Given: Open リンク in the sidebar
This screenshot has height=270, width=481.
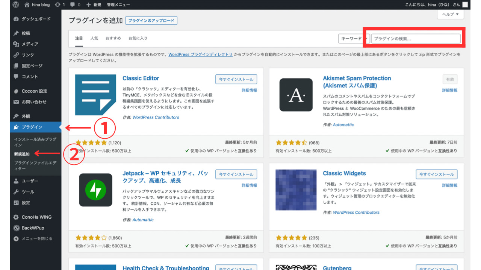Looking at the screenshot, I should pos(36,55).
